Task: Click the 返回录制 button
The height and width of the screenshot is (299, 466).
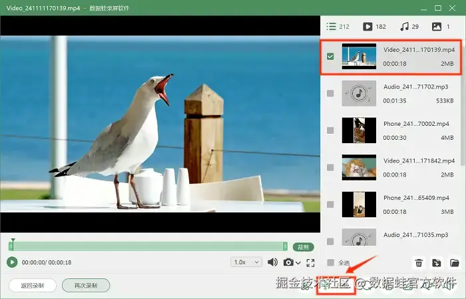Action: (33, 286)
